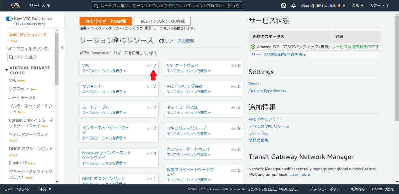Click the search magnifier icon in top bar

pyautogui.click(x=96, y=6)
